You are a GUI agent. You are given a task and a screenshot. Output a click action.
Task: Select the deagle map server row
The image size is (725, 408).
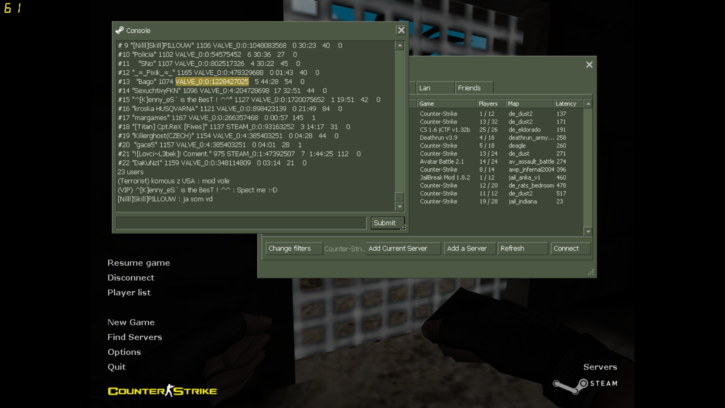tap(496, 145)
